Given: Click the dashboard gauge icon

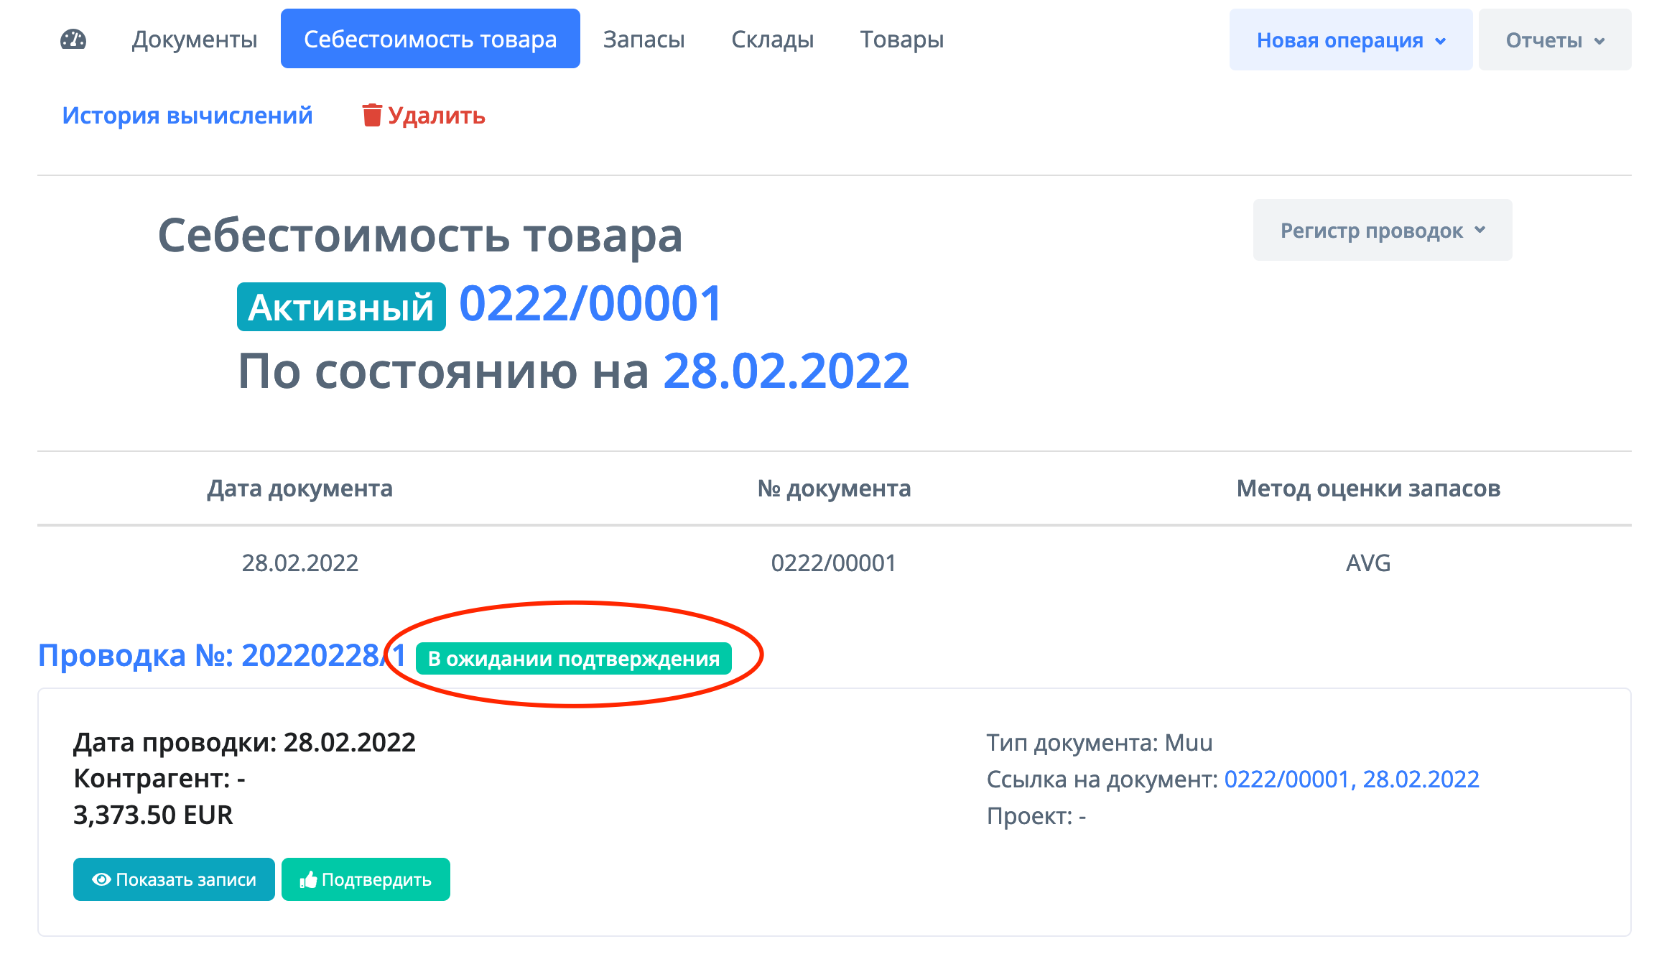Looking at the screenshot, I should coord(73,40).
